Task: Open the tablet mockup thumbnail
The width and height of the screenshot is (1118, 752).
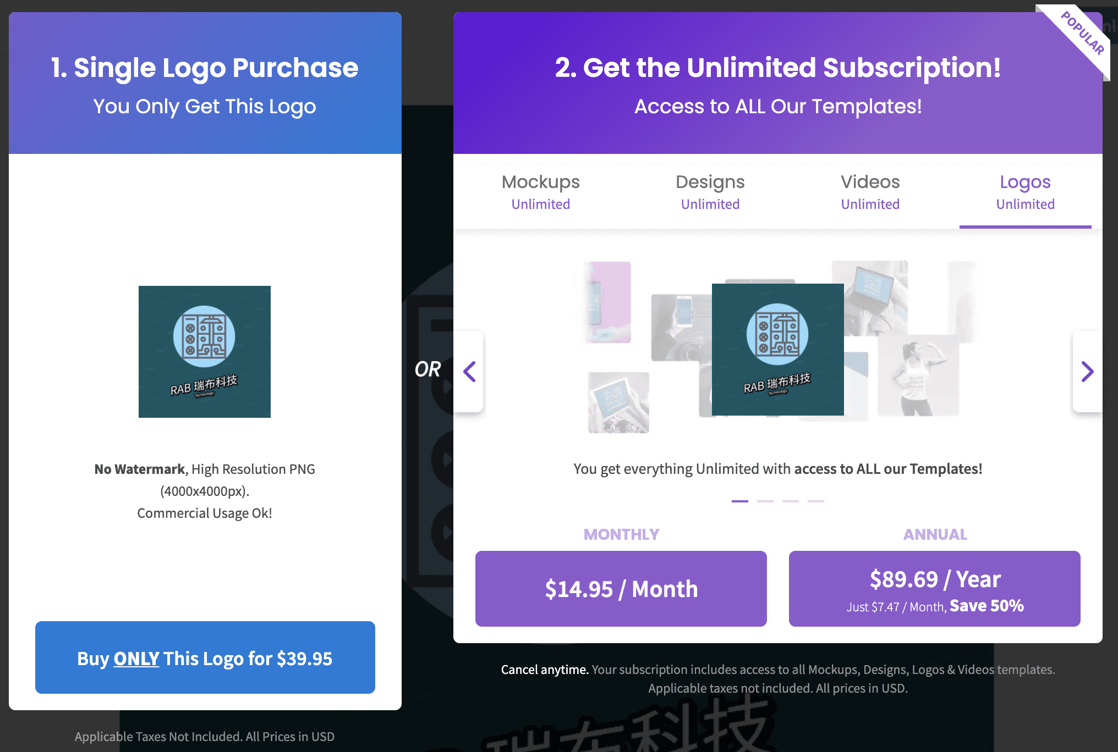Action: click(x=618, y=402)
